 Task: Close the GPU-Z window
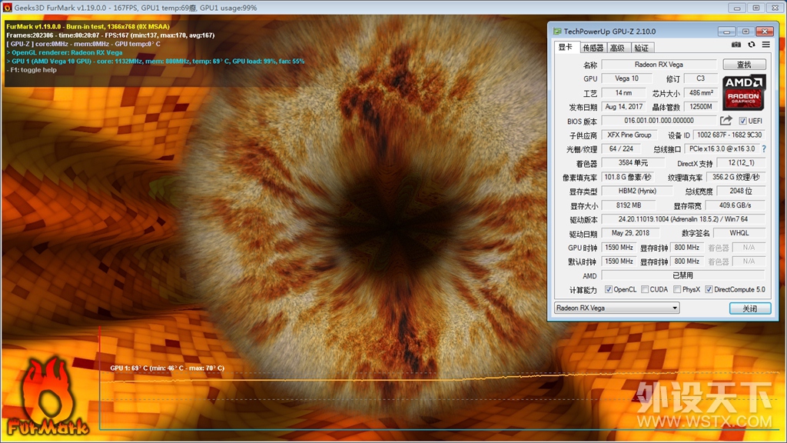click(765, 31)
